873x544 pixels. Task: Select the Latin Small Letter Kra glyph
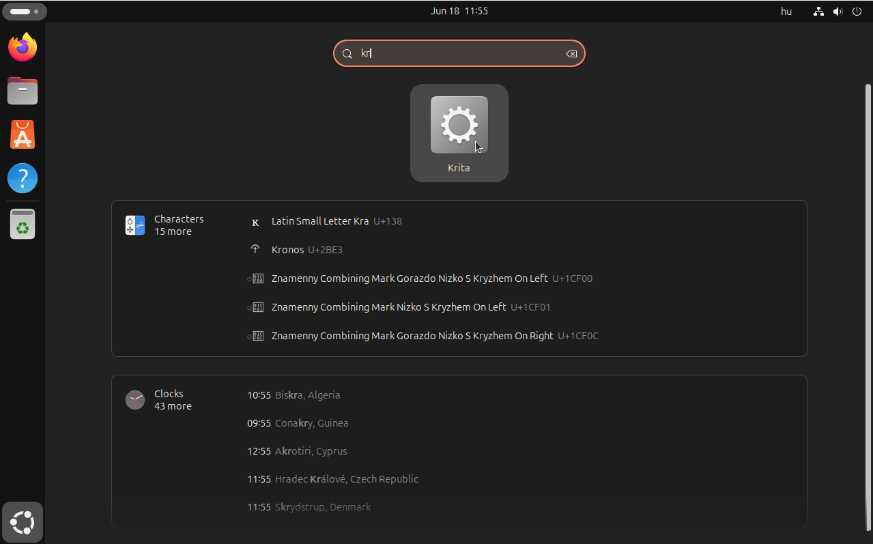point(256,221)
